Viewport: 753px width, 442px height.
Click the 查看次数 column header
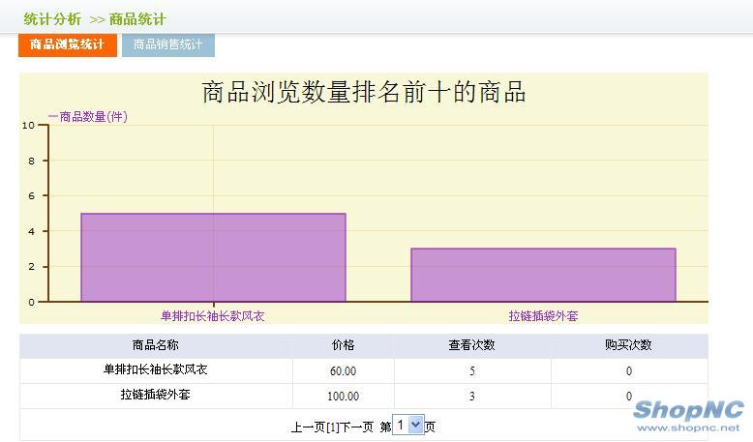[x=472, y=345]
